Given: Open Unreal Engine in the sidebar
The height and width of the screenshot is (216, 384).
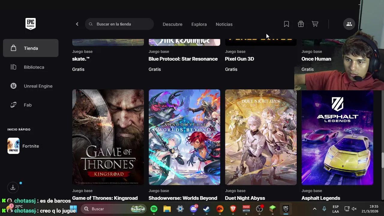Looking at the screenshot, I should tap(31, 86).
